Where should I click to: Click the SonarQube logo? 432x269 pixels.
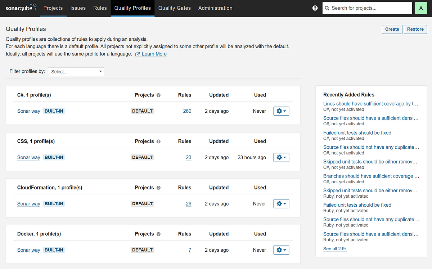[21, 8]
